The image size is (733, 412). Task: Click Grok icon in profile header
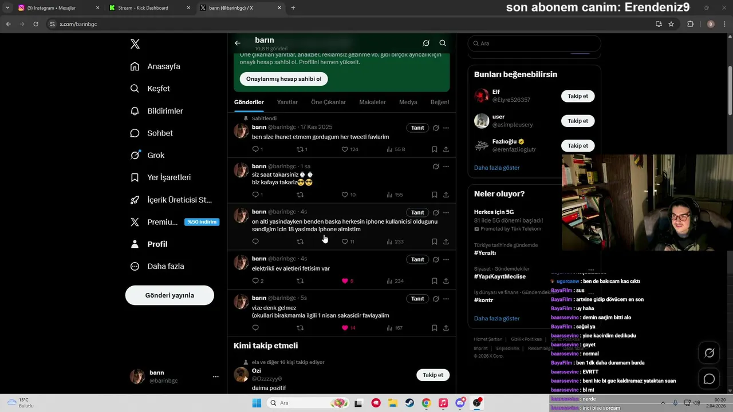[426, 43]
